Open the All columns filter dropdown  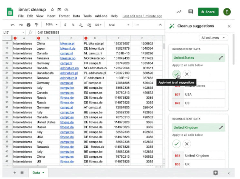coord(213,38)
